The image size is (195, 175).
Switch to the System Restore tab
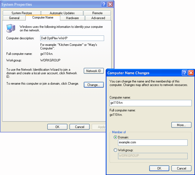22,13
